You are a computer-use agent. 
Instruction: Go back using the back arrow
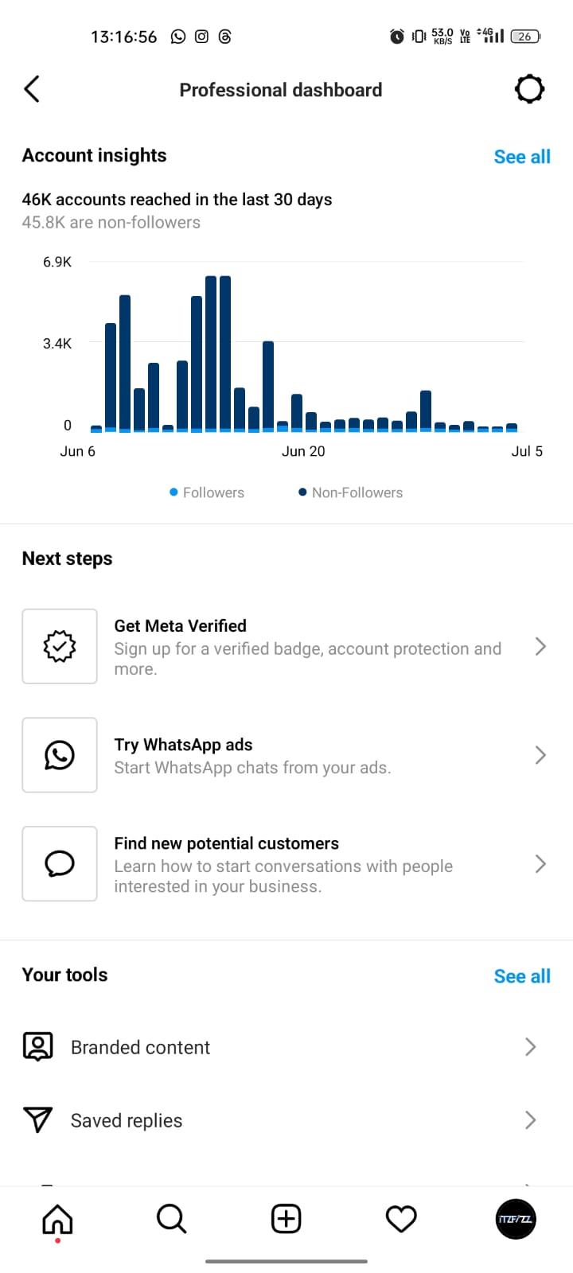point(32,89)
